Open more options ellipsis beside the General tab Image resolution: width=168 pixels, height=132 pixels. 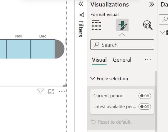148,59
